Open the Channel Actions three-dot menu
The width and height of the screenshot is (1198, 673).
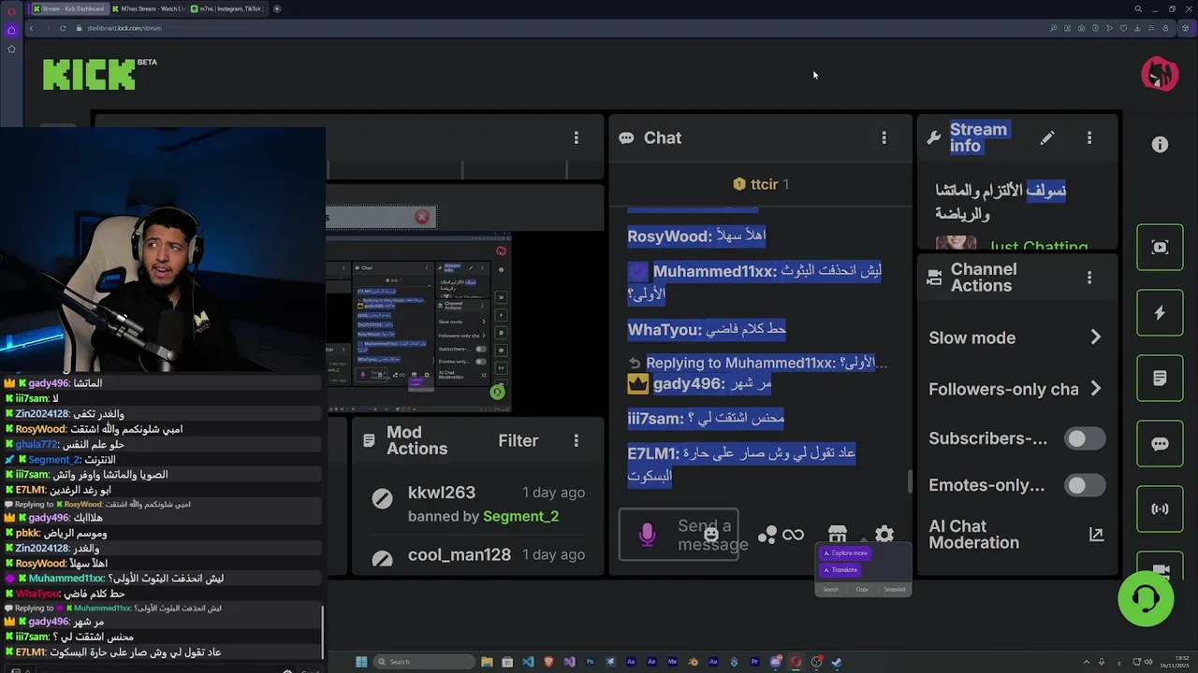pos(1089,278)
